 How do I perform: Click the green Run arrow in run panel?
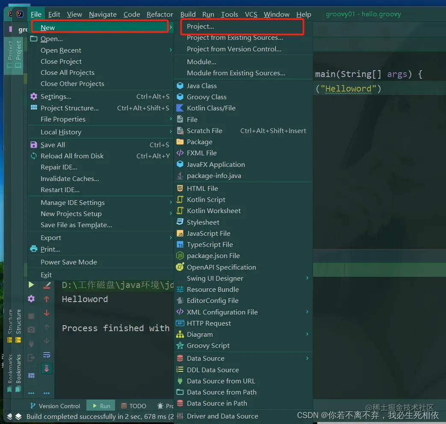[x=31, y=285]
